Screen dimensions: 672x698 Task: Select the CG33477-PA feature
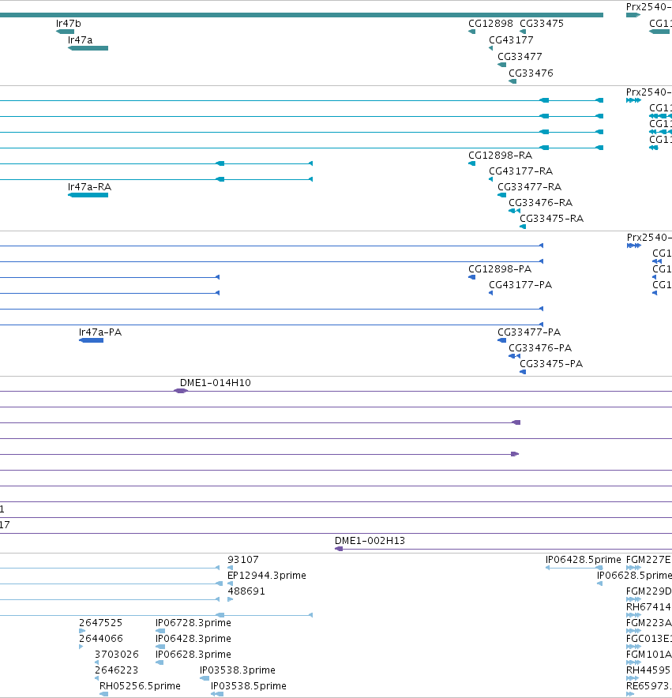pos(502,340)
